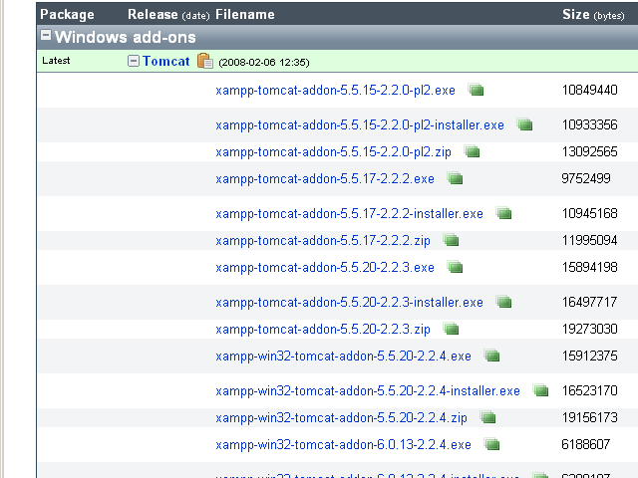This screenshot has width=638, height=478.
Task: Collapse the Windows add-ons section
Action: pos(46,36)
